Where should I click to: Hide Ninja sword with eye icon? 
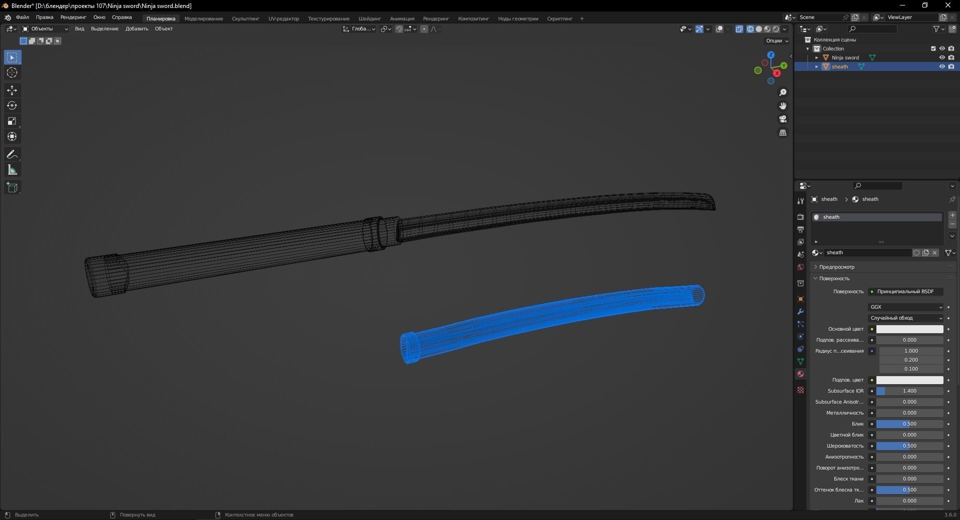point(942,57)
